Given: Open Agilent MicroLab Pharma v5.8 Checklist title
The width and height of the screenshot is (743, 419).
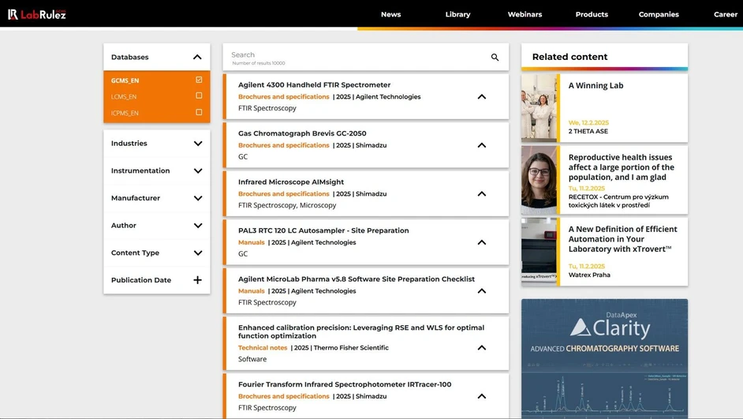Looking at the screenshot, I should pos(357,279).
